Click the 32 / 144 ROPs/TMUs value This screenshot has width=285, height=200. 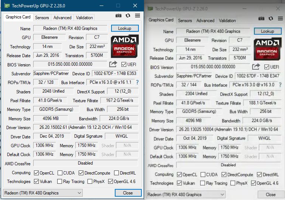189,85
